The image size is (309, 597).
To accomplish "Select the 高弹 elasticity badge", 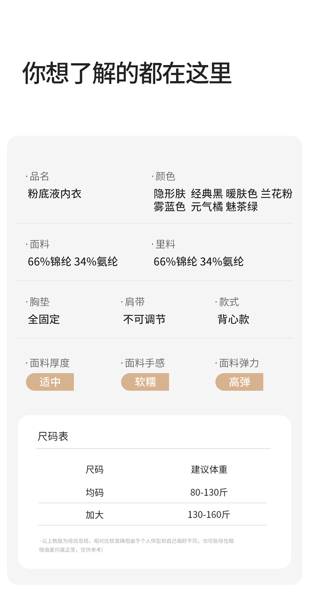I will click(x=239, y=382).
